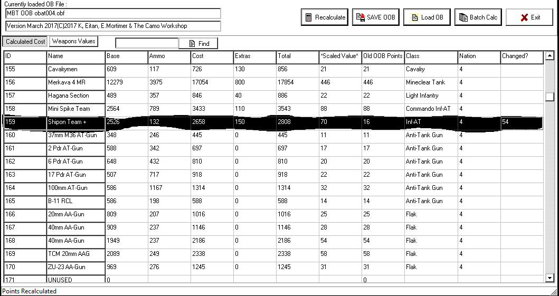Sort by the Scaled Value column header
The image size is (559, 296).
click(x=339, y=56)
